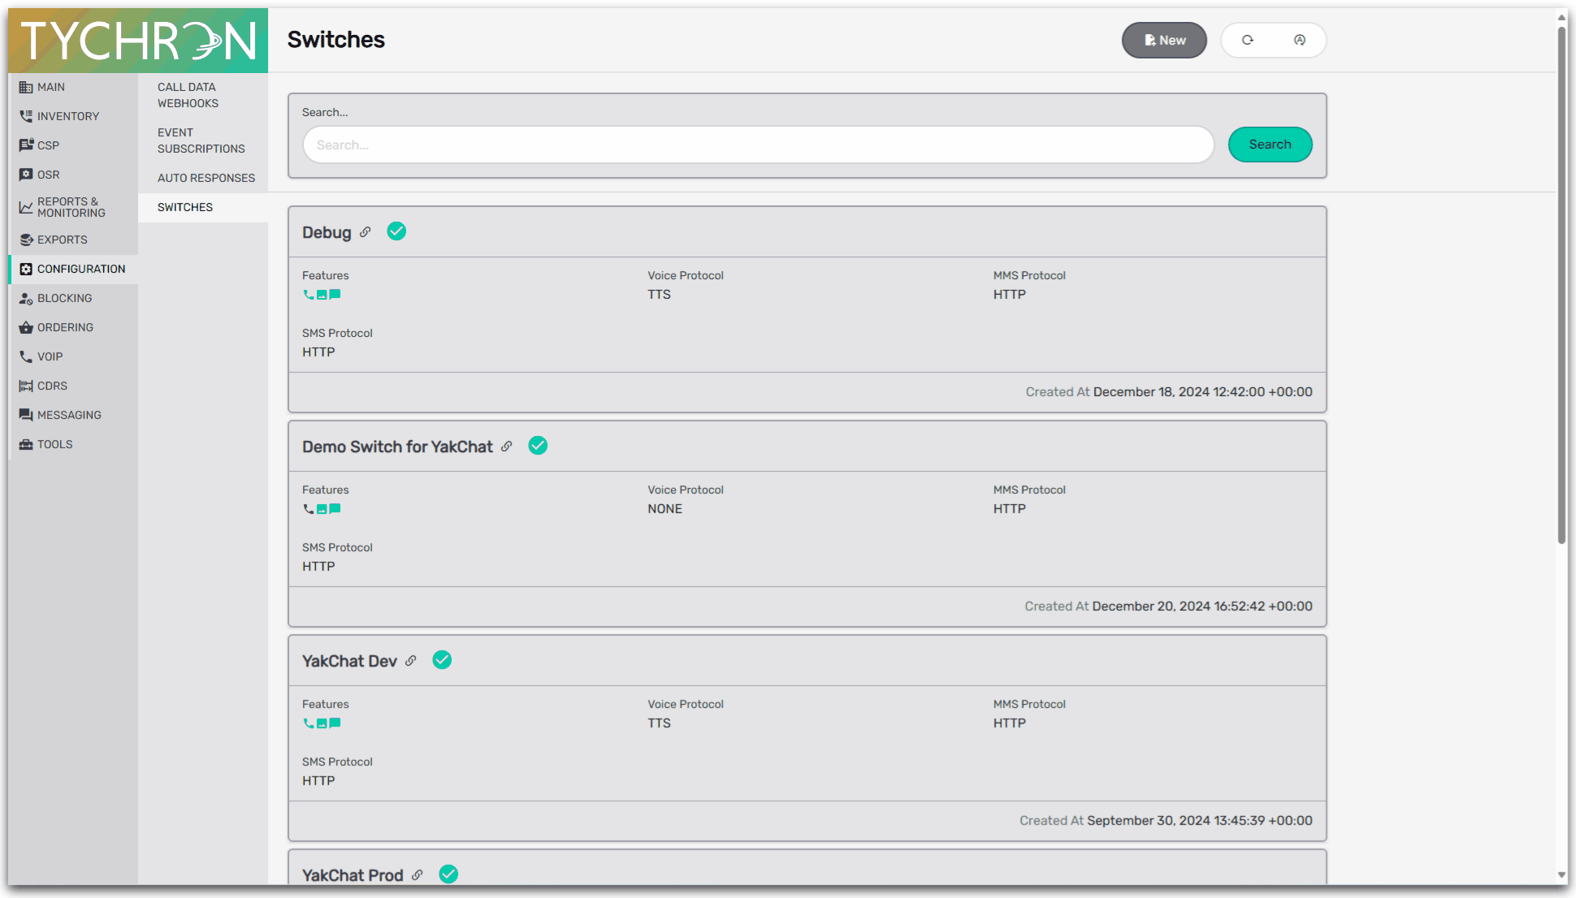1576x898 pixels.
Task: Go to Reports & Monitoring
Action: click(x=73, y=207)
